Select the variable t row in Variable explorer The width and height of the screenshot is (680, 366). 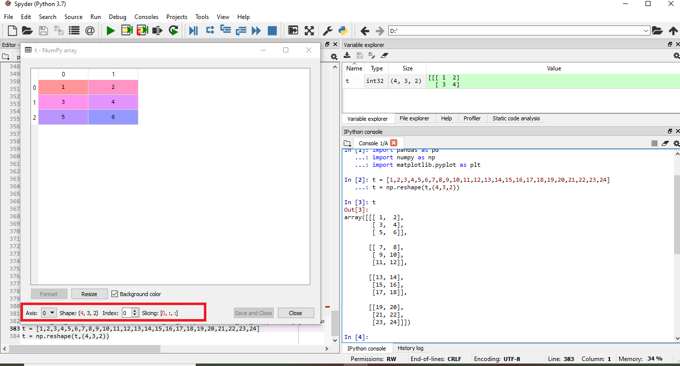coord(512,81)
